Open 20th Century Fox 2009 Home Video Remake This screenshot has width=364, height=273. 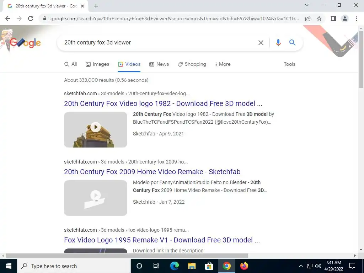point(152,172)
